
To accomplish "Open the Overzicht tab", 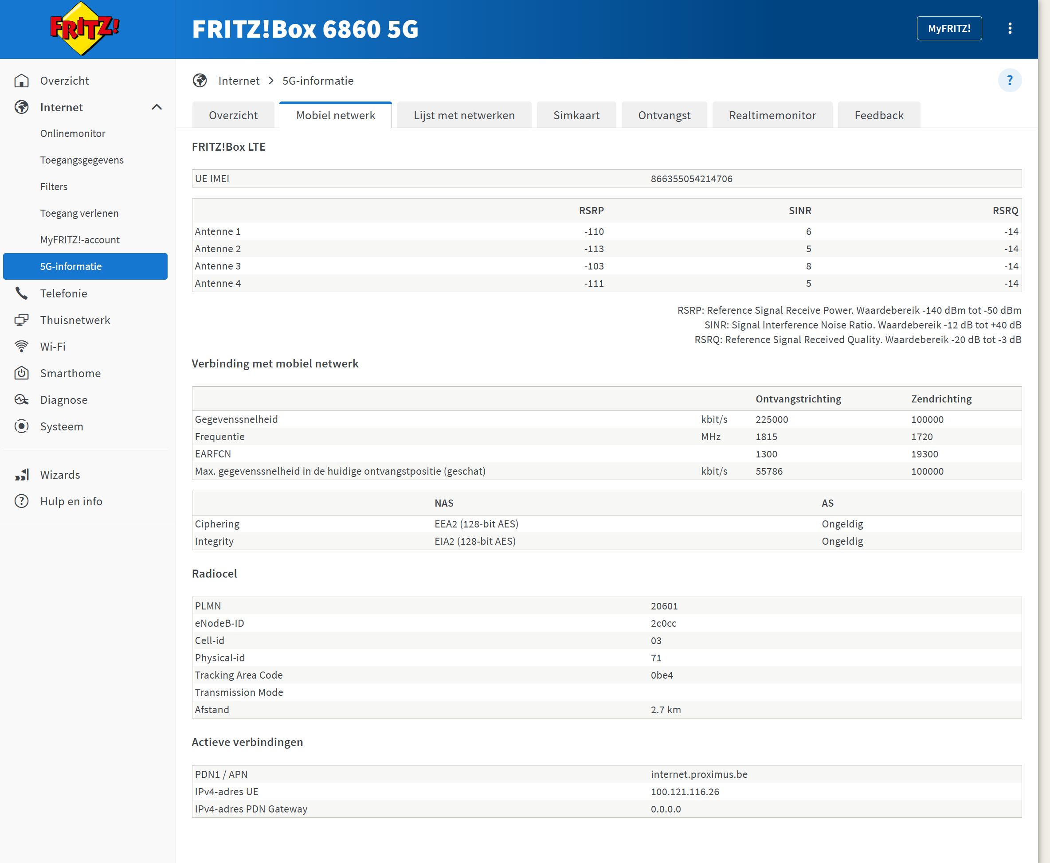I will click(233, 115).
